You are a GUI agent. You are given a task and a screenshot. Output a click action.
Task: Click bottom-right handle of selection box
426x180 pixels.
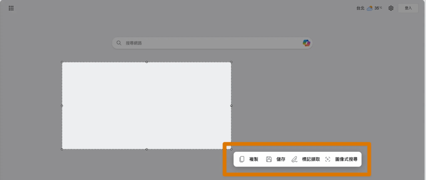click(x=231, y=149)
